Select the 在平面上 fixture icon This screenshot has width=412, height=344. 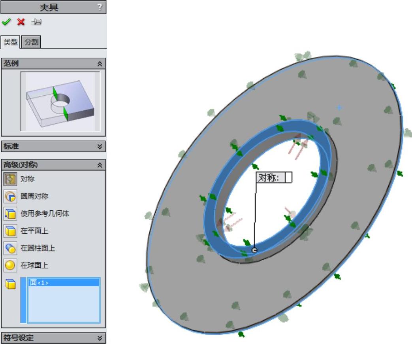click(10, 231)
